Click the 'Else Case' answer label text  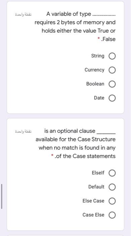pos(93,201)
